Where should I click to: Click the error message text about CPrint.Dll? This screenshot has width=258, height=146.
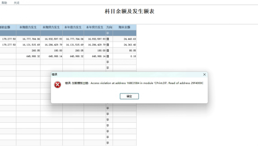tap(134, 83)
